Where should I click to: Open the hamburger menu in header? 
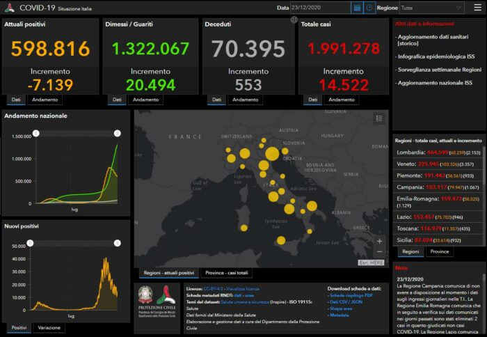pos(477,8)
